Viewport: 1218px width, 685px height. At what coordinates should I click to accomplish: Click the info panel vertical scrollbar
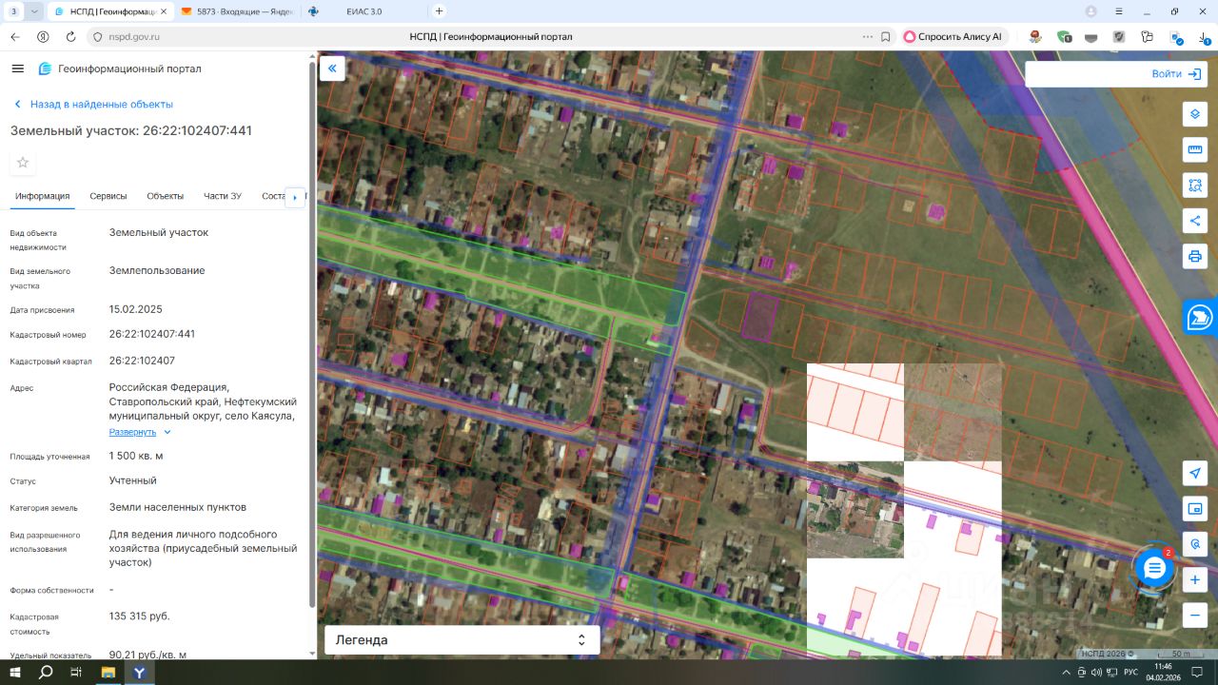coord(312,333)
